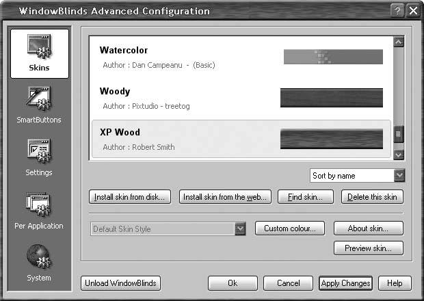The image size is (424, 301).
Task: Close the WindowBlinds configuration window
Action: [x=413, y=11]
